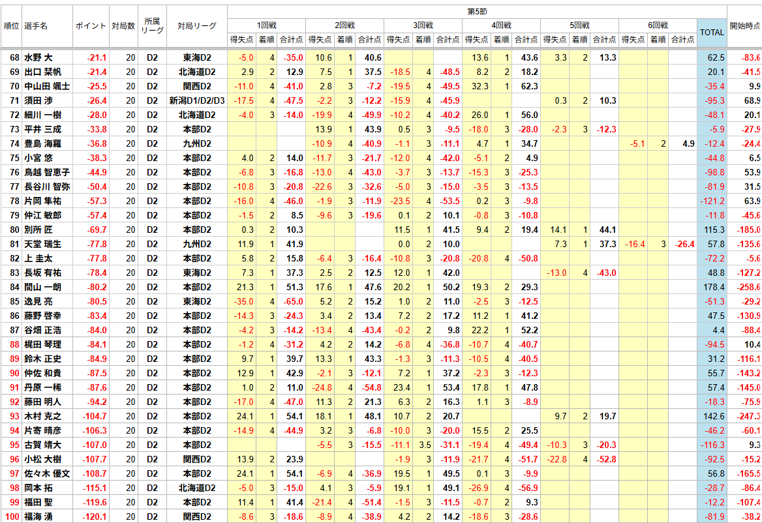Select player name 小宮 悠
Viewport: 762px width, 523px height.
pos(38,158)
